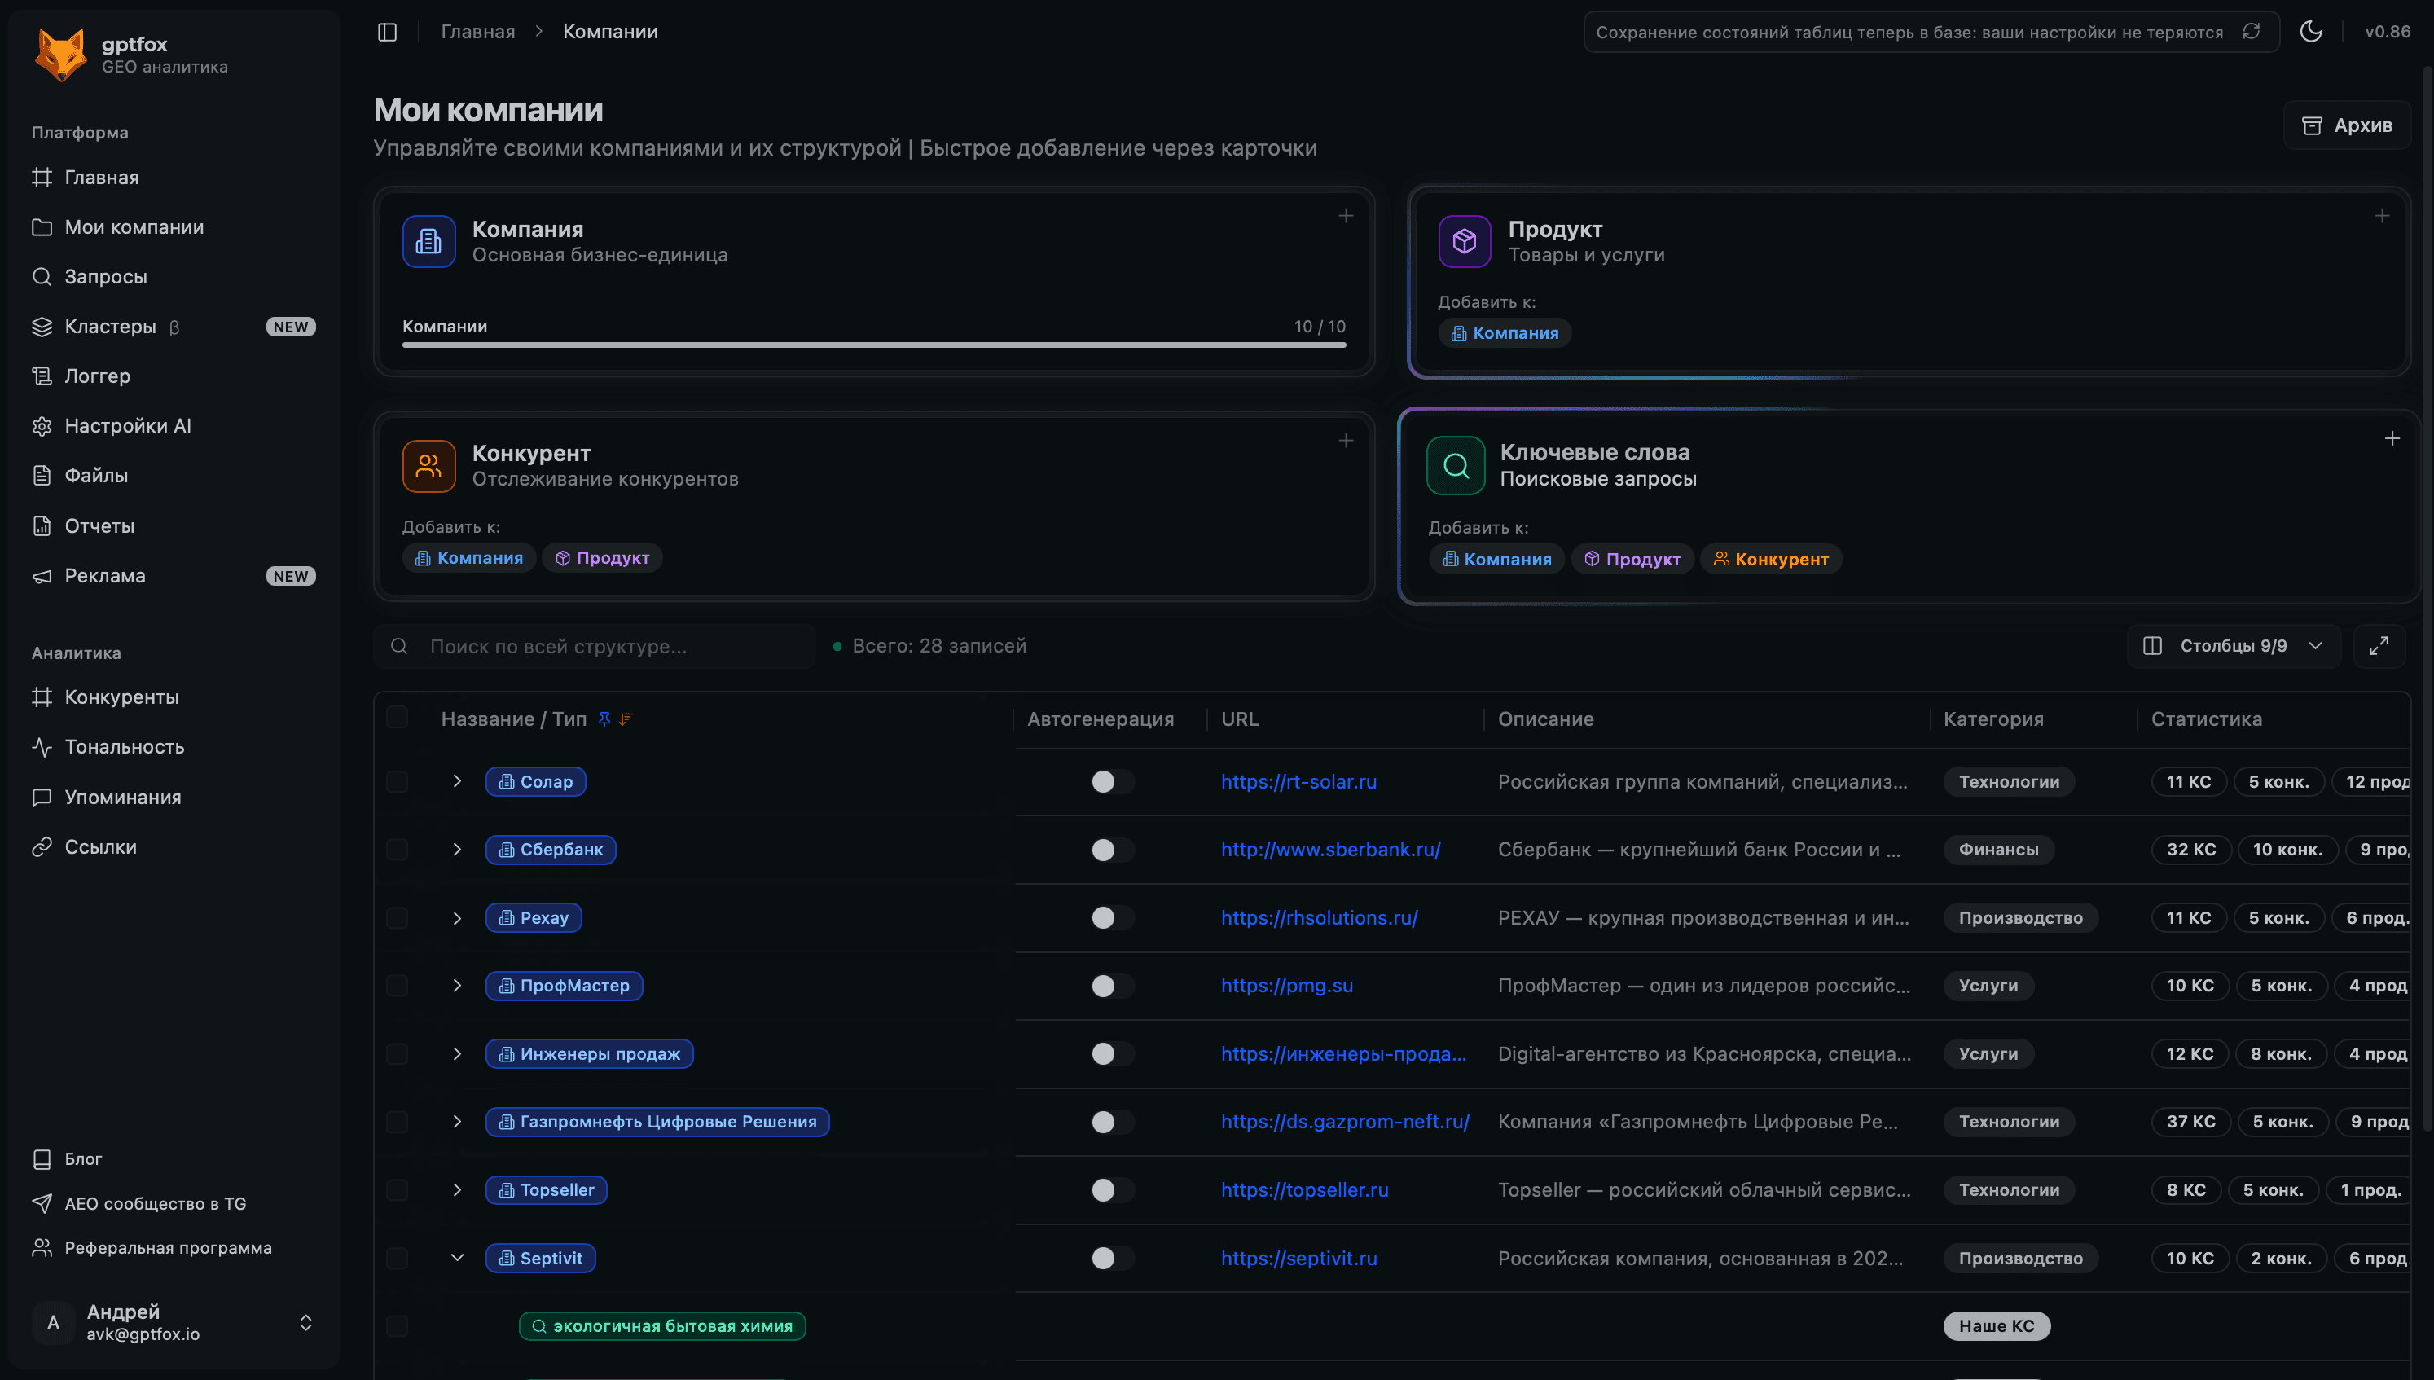Collapse the sidebar via the panel toggle icon
The image size is (2434, 1380).
tap(387, 31)
